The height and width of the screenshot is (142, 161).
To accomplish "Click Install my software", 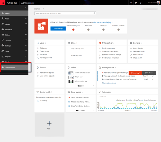I will point(109,48).
